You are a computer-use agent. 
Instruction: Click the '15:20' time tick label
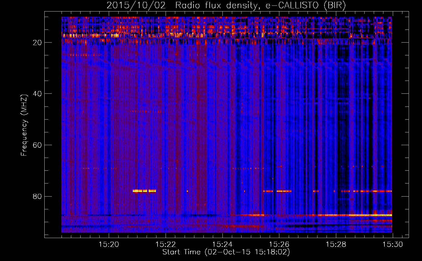[109, 244]
